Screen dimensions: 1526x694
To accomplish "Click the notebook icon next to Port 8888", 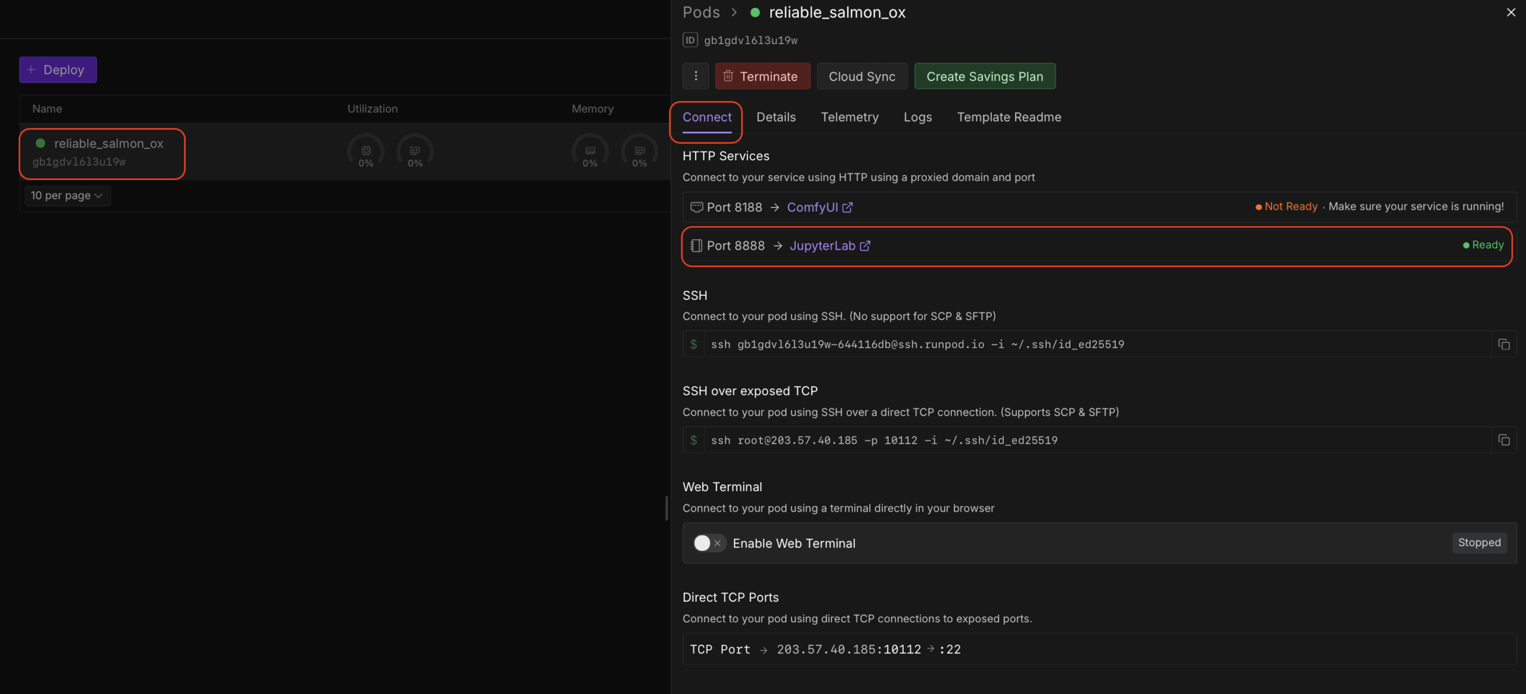I will 696,245.
